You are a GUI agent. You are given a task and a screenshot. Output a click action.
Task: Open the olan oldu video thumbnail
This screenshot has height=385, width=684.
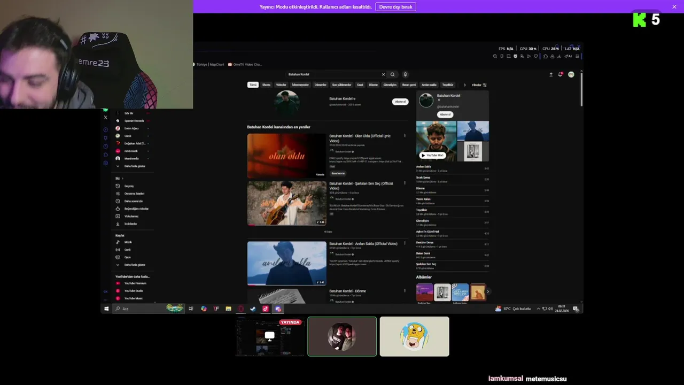click(x=286, y=156)
